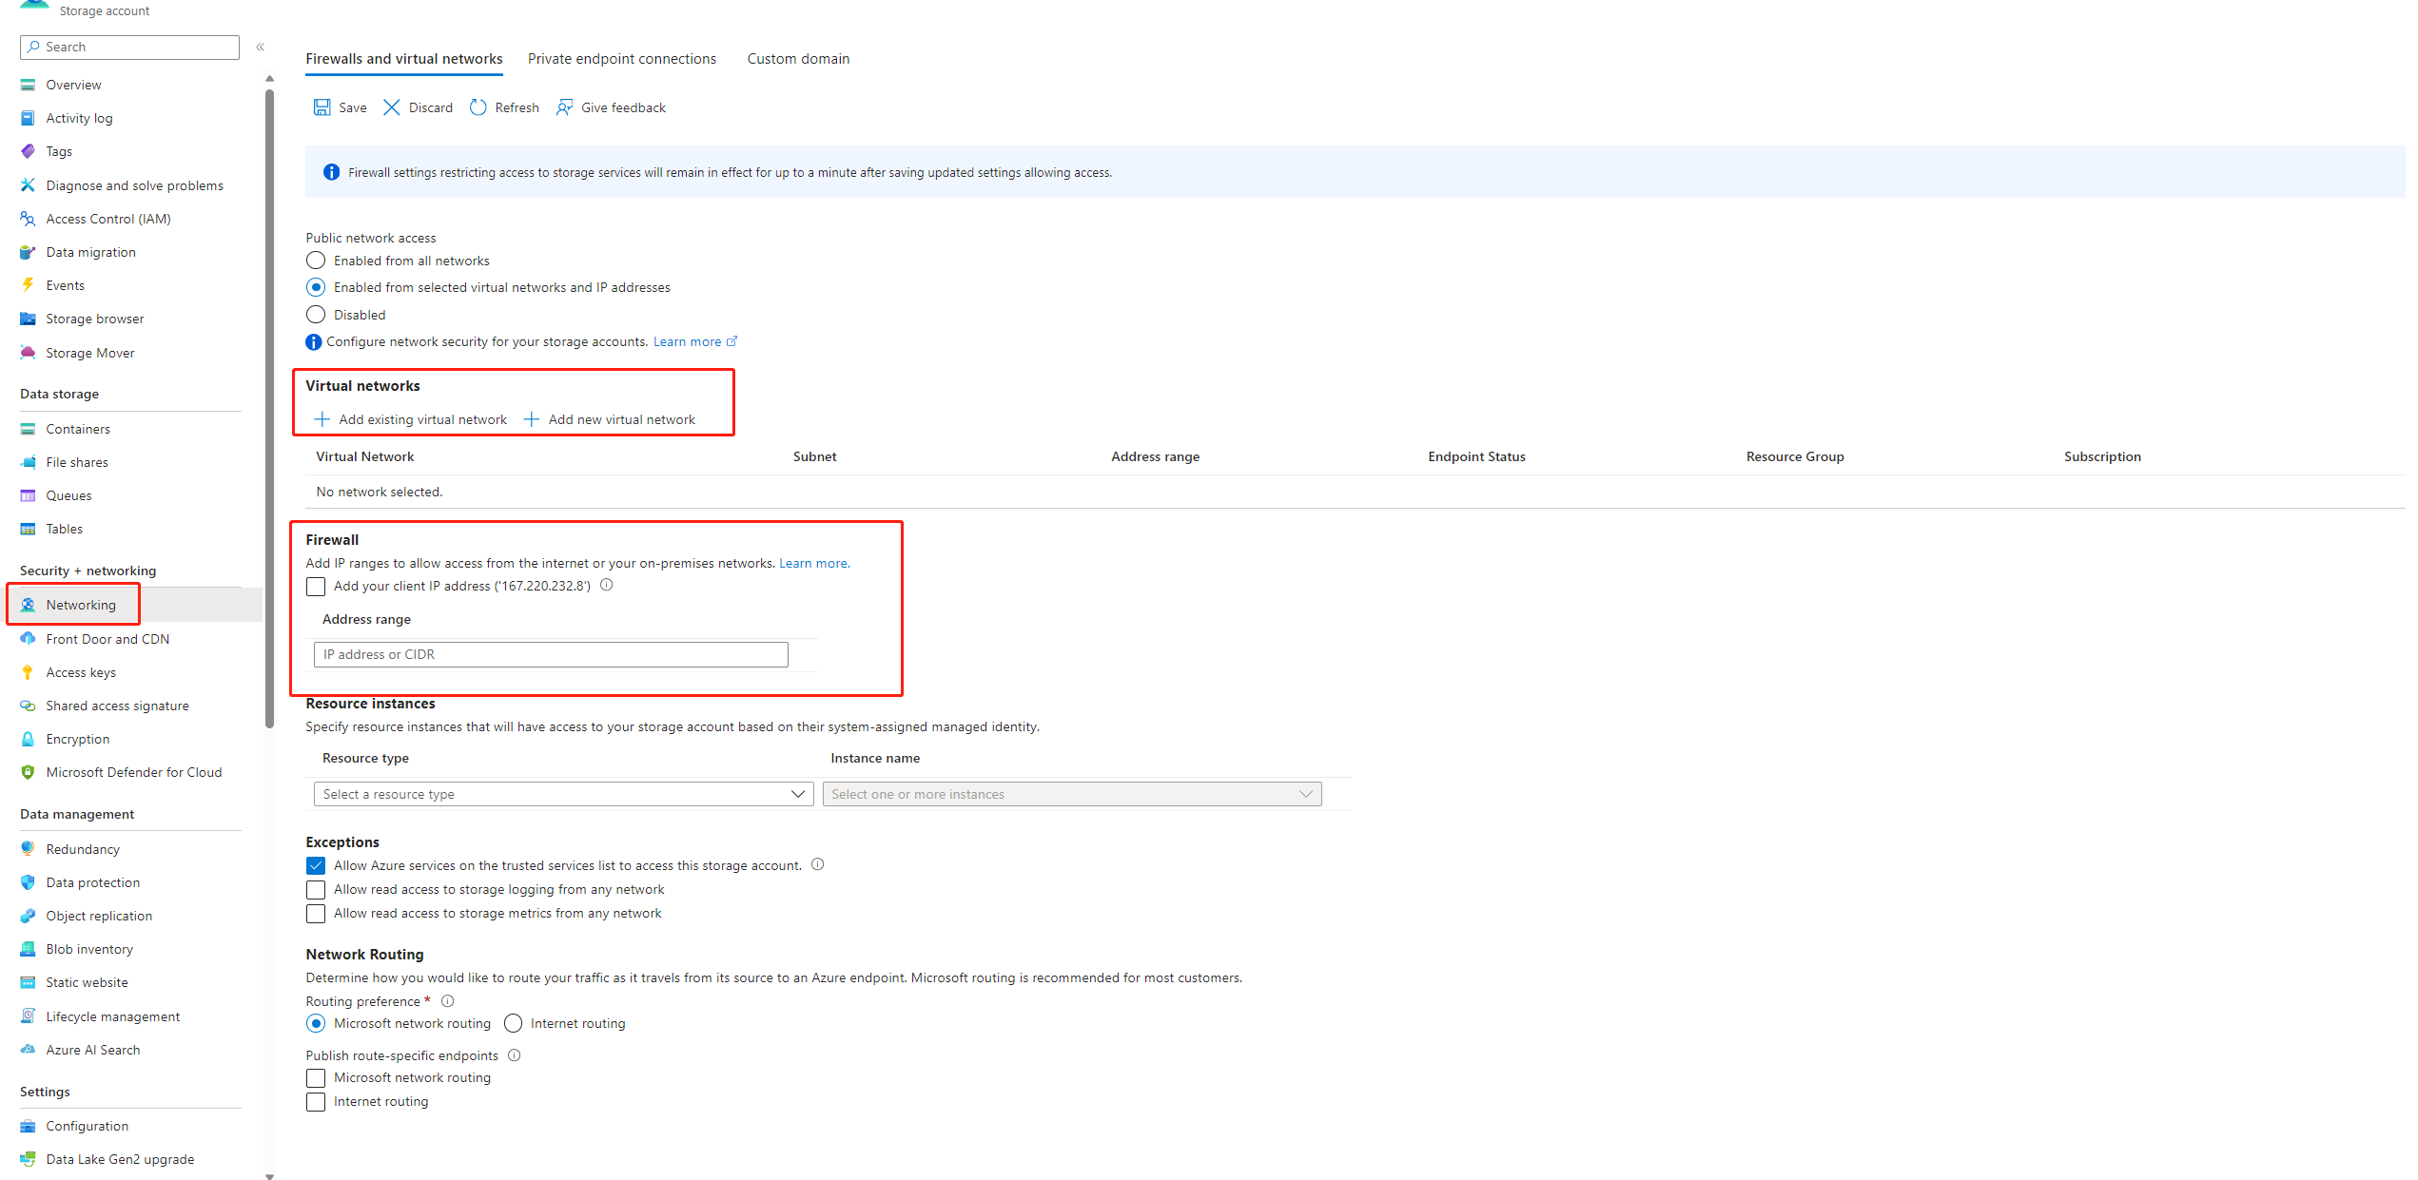This screenshot has height=1180, width=2418.
Task: Open Microsoft Defender for Cloud
Action: [133, 772]
